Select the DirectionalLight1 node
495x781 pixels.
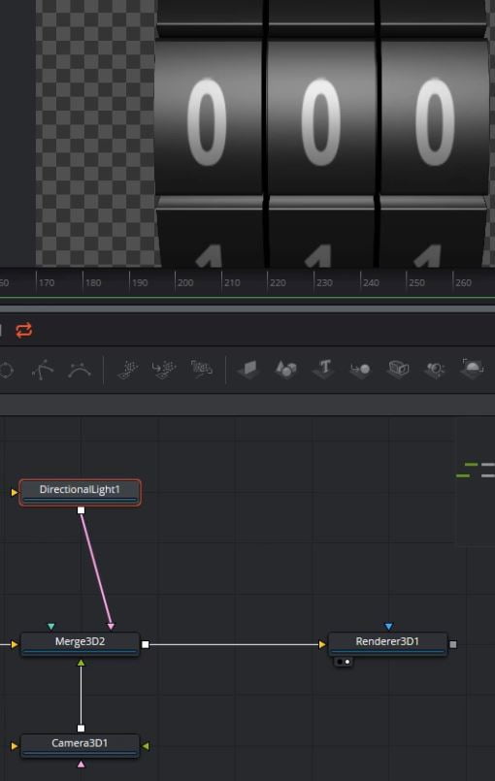coord(80,492)
